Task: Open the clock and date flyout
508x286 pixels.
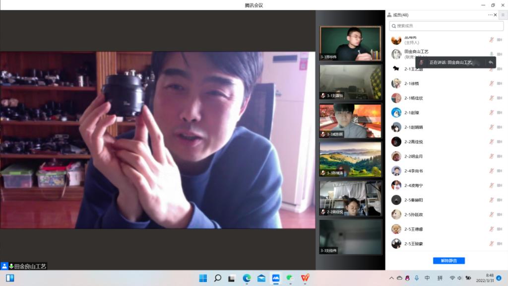Action: click(485, 278)
